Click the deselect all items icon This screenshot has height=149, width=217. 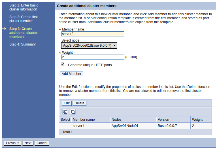[x=73, y=112]
